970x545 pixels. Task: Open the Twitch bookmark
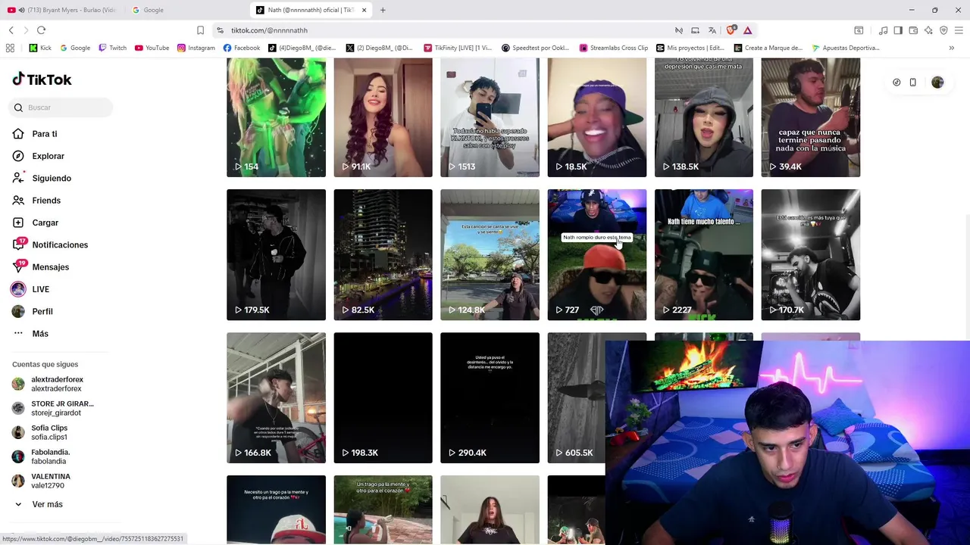(x=112, y=48)
